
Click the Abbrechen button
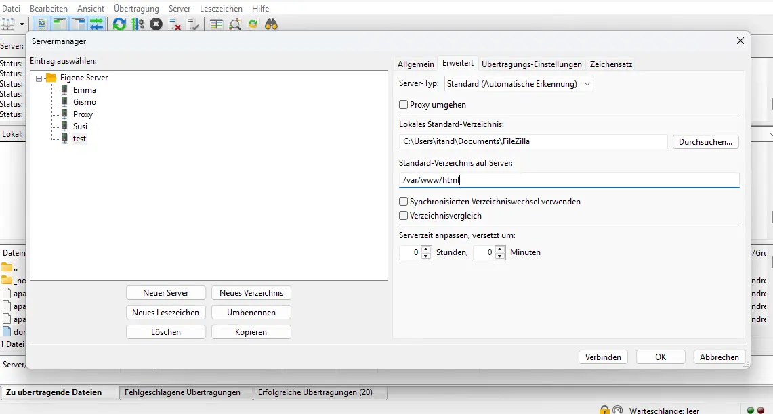click(x=719, y=357)
